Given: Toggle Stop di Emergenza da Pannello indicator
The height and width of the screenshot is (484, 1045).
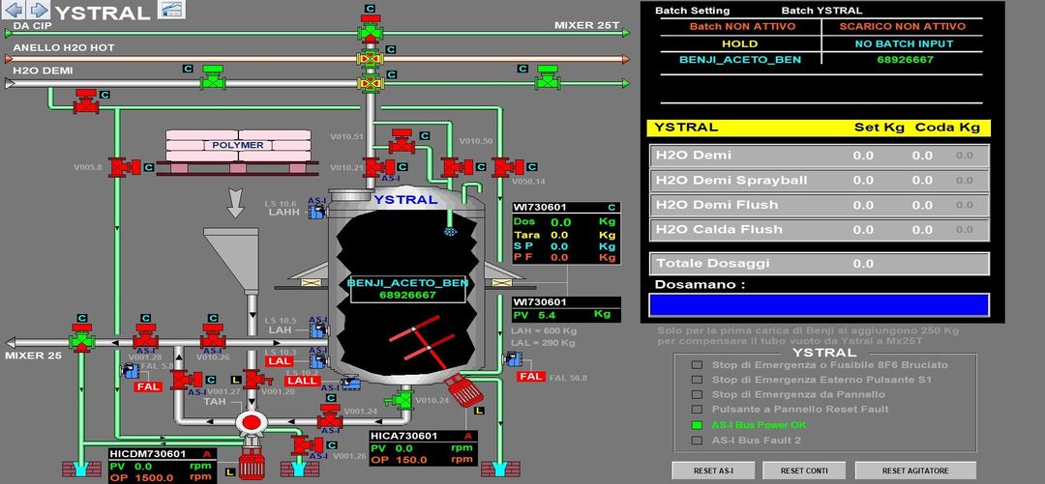Looking at the screenshot, I should point(697,394).
